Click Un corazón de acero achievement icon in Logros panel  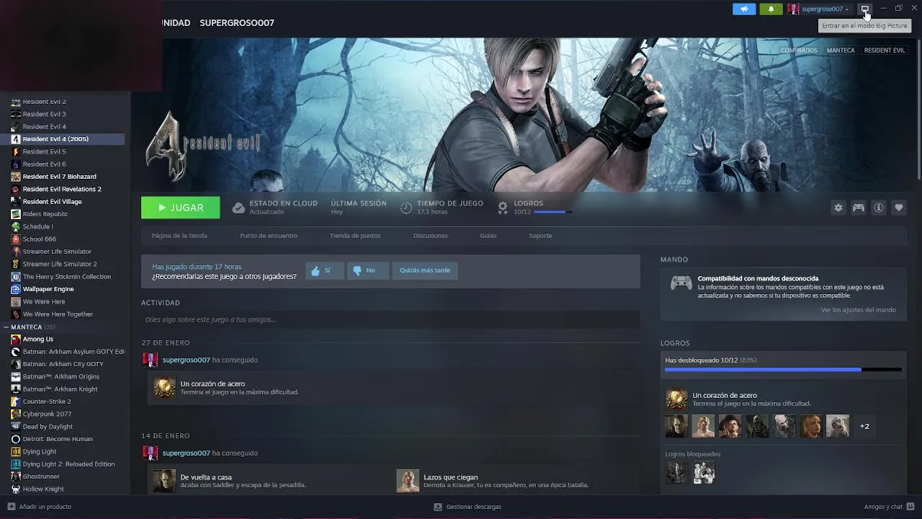676,399
